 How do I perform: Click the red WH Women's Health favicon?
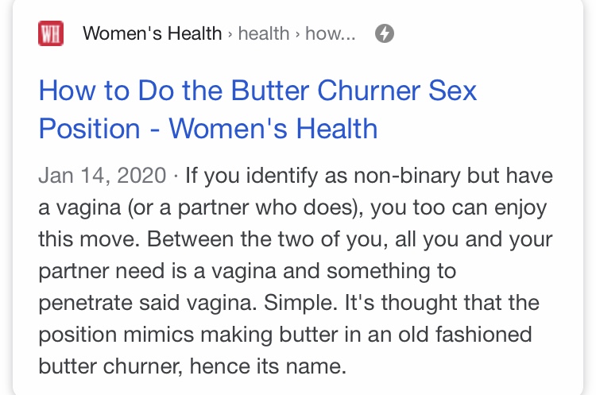pyautogui.click(x=51, y=33)
